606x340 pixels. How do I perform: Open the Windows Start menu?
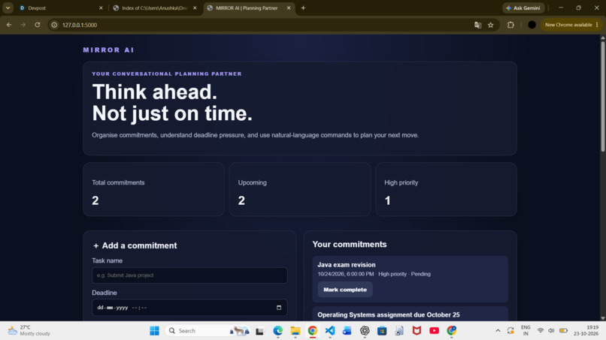[154, 331]
